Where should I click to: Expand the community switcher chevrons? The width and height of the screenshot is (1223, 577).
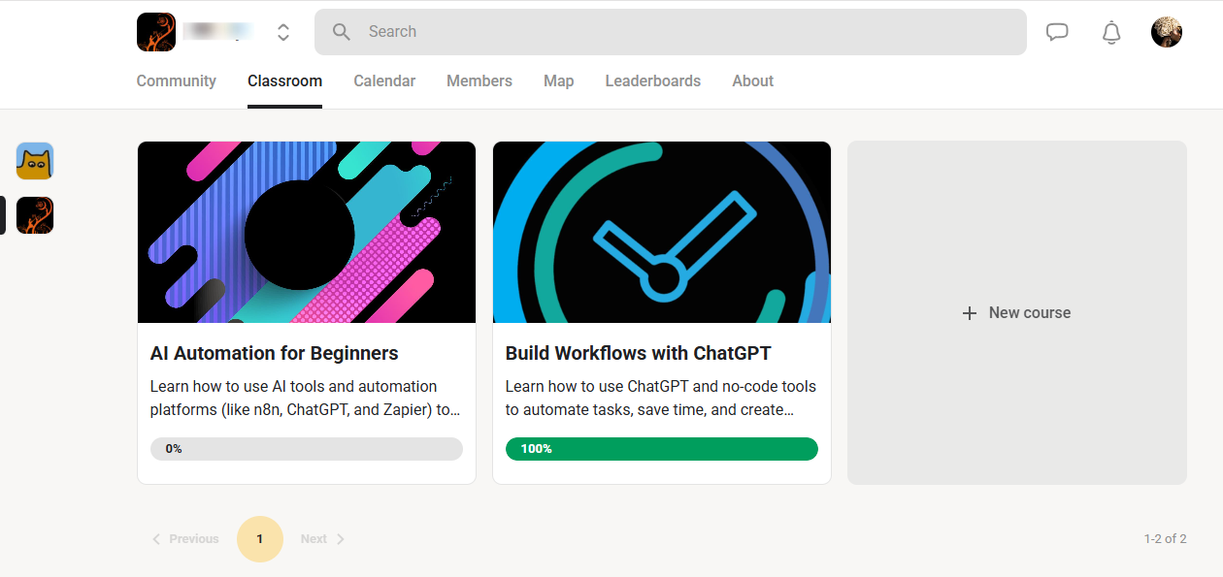(283, 32)
